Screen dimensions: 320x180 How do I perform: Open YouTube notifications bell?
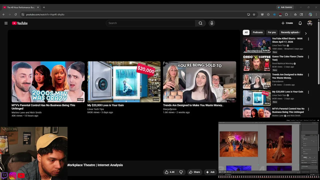(300, 23)
